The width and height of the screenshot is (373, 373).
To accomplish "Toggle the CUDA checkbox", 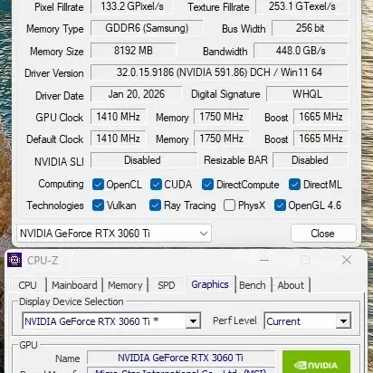I will (156, 185).
